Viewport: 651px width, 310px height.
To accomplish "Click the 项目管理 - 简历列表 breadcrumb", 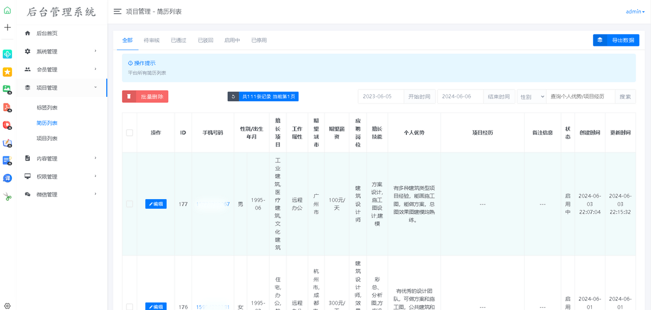I will (154, 11).
